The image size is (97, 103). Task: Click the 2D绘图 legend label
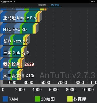coord(48,99)
